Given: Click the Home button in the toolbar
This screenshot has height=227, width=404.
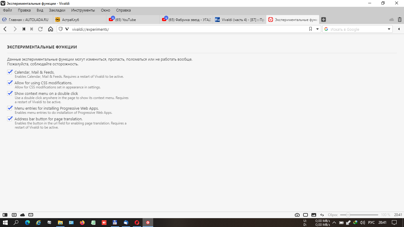Looking at the screenshot, I should (x=51, y=29).
